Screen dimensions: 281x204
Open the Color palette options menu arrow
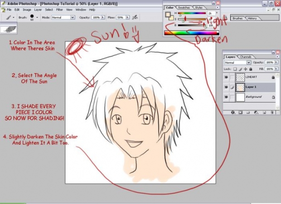coord(218,8)
